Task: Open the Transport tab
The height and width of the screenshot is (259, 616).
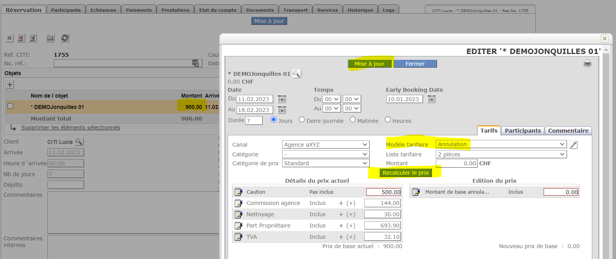Action: click(x=295, y=10)
